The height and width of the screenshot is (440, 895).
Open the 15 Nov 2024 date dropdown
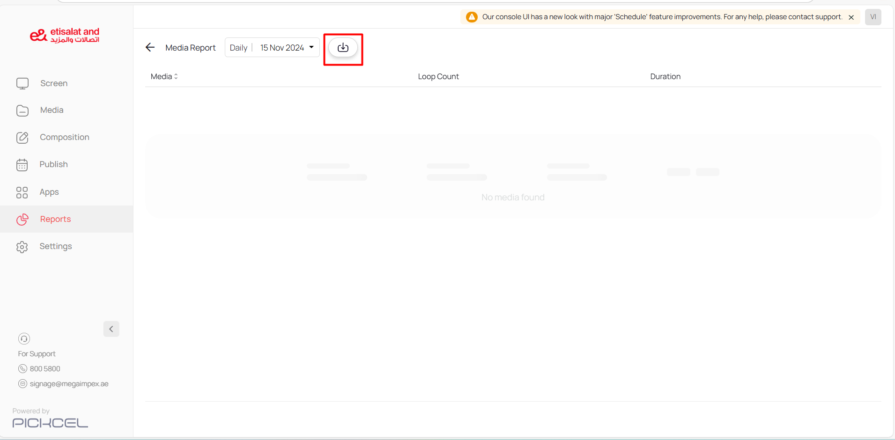(x=287, y=48)
